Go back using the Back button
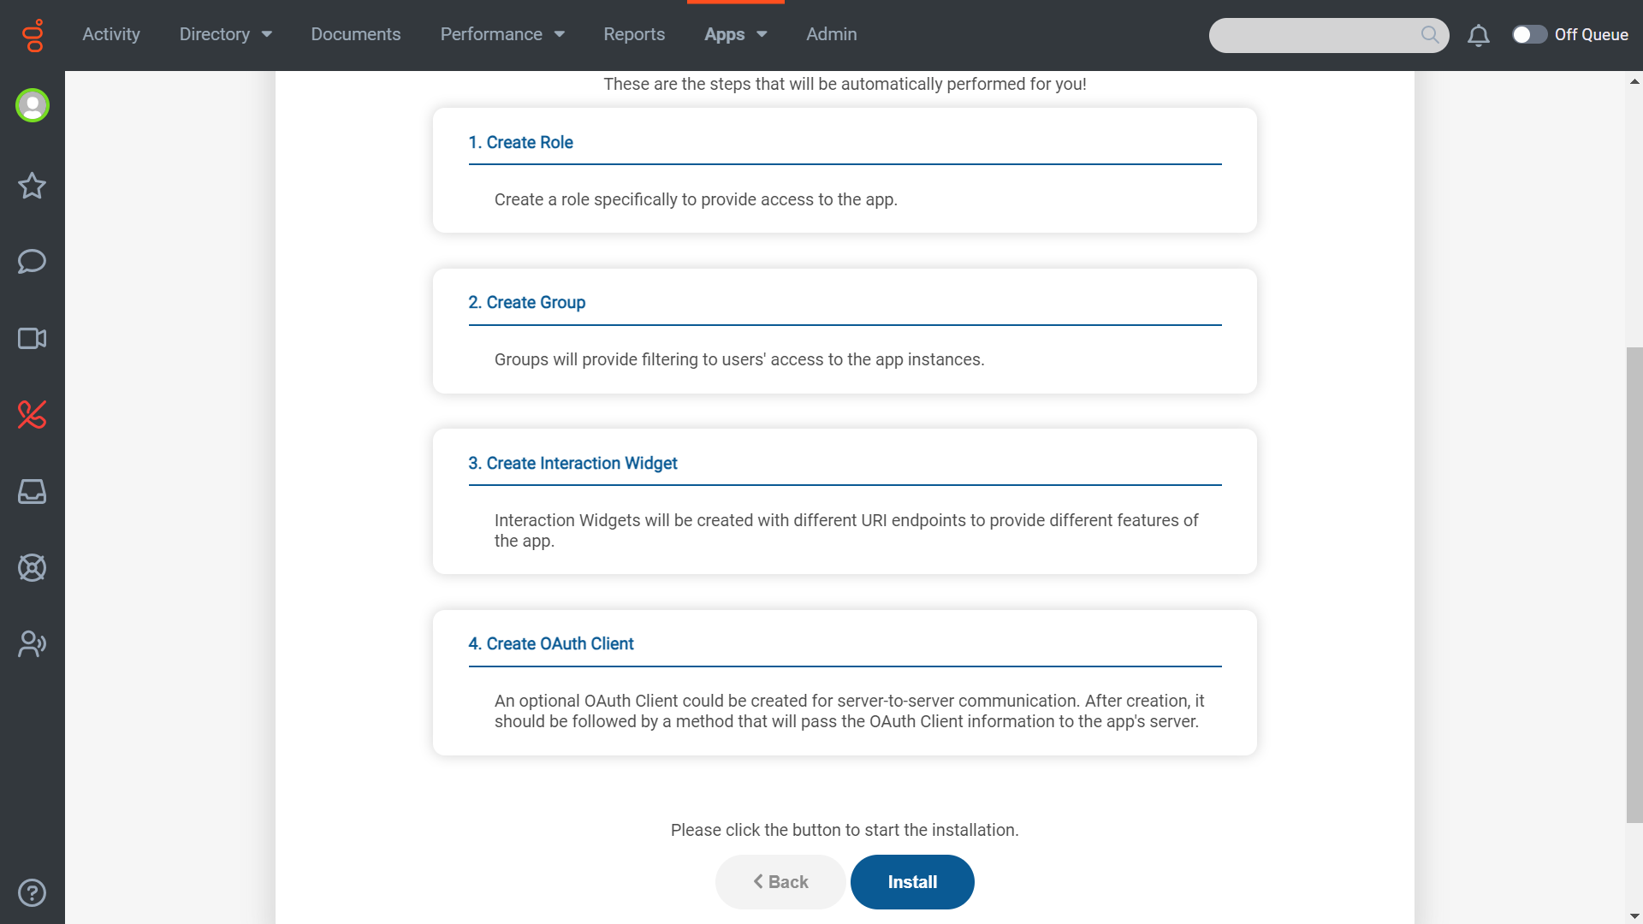The width and height of the screenshot is (1643, 924). coord(780,882)
